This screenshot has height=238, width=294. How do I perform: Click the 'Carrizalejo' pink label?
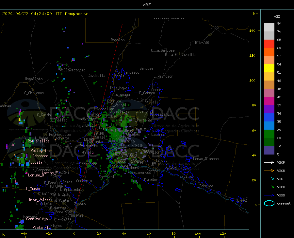(x=37, y=219)
